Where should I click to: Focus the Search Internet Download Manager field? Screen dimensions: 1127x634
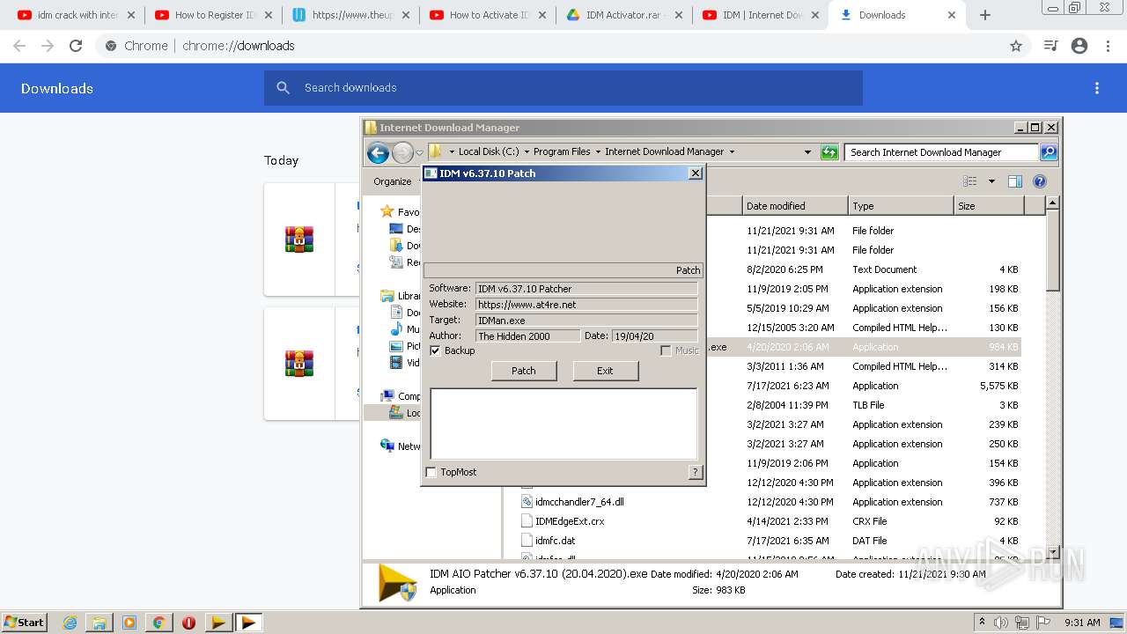[941, 152]
